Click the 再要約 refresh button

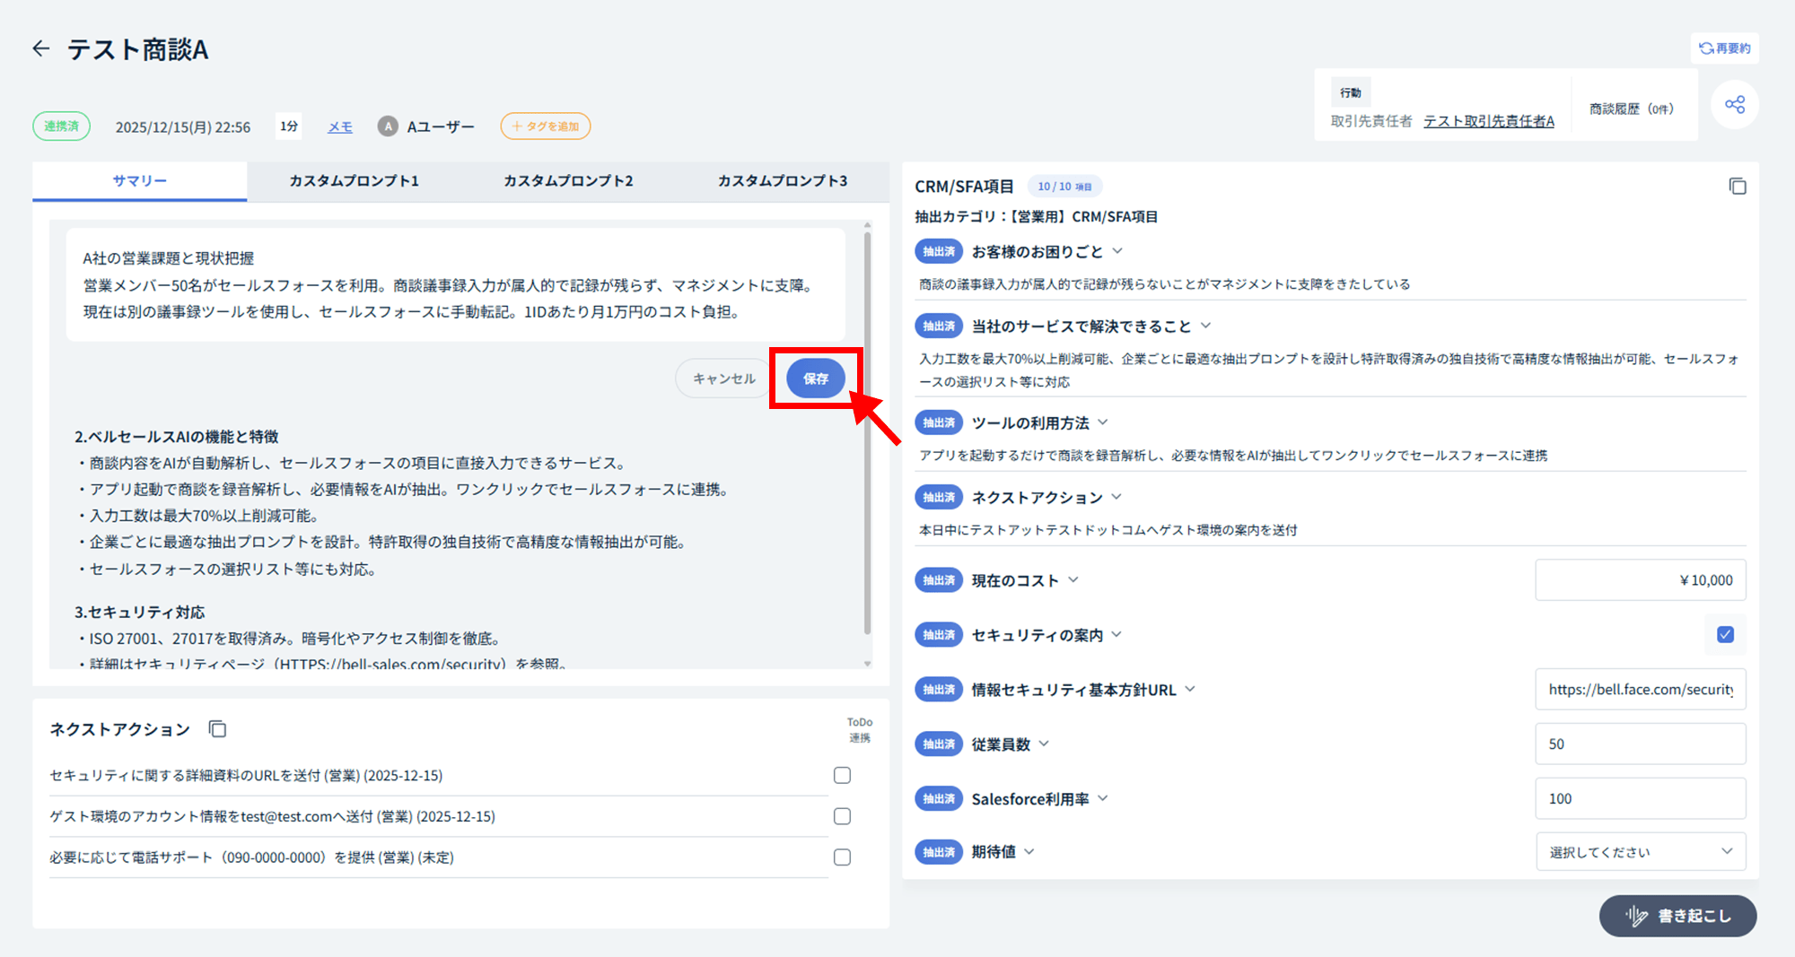[x=1724, y=48]
